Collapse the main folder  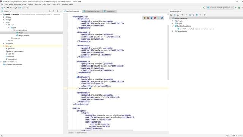tap(6, 25)
